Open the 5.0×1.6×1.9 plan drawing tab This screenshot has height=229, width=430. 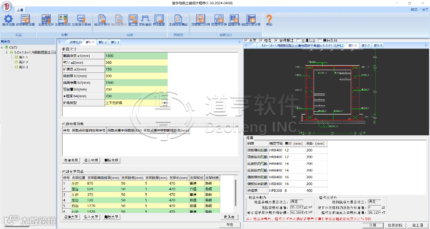coord(302,45)
